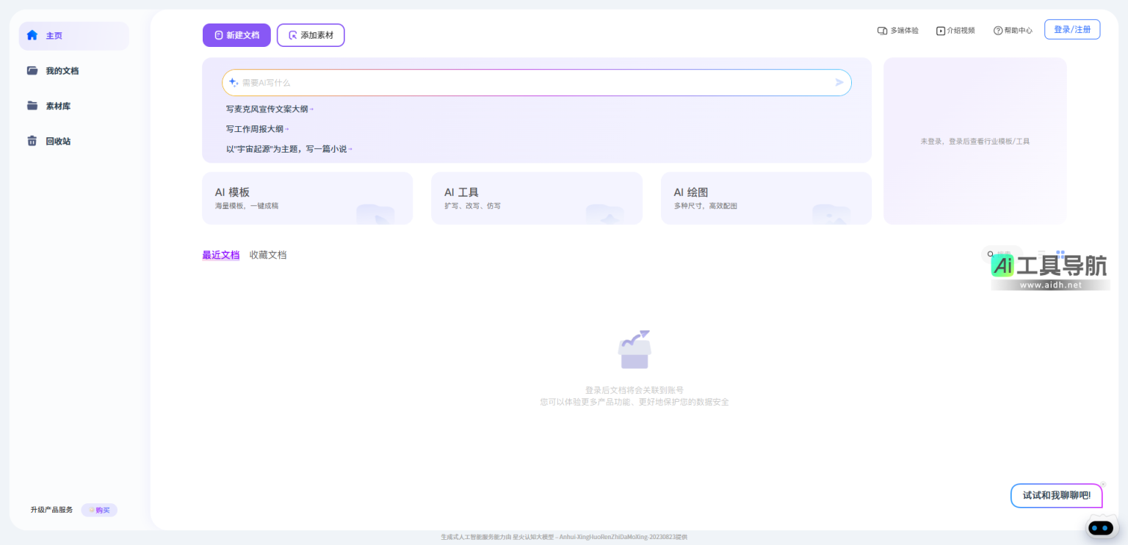The image size is (1128, 545).
Task: Click the 多端体验 multi-device icon
Action: coord(881,30)
